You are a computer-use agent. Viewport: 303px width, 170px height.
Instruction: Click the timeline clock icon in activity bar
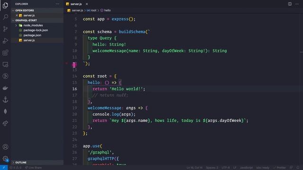coord(5,76)
